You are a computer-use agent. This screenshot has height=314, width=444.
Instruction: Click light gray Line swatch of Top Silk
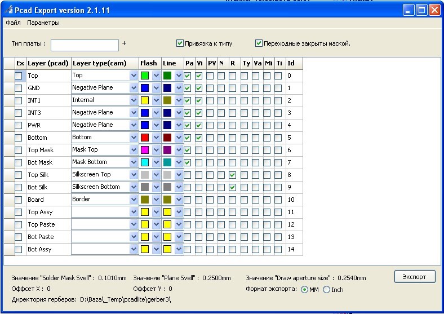pos(167,175)
